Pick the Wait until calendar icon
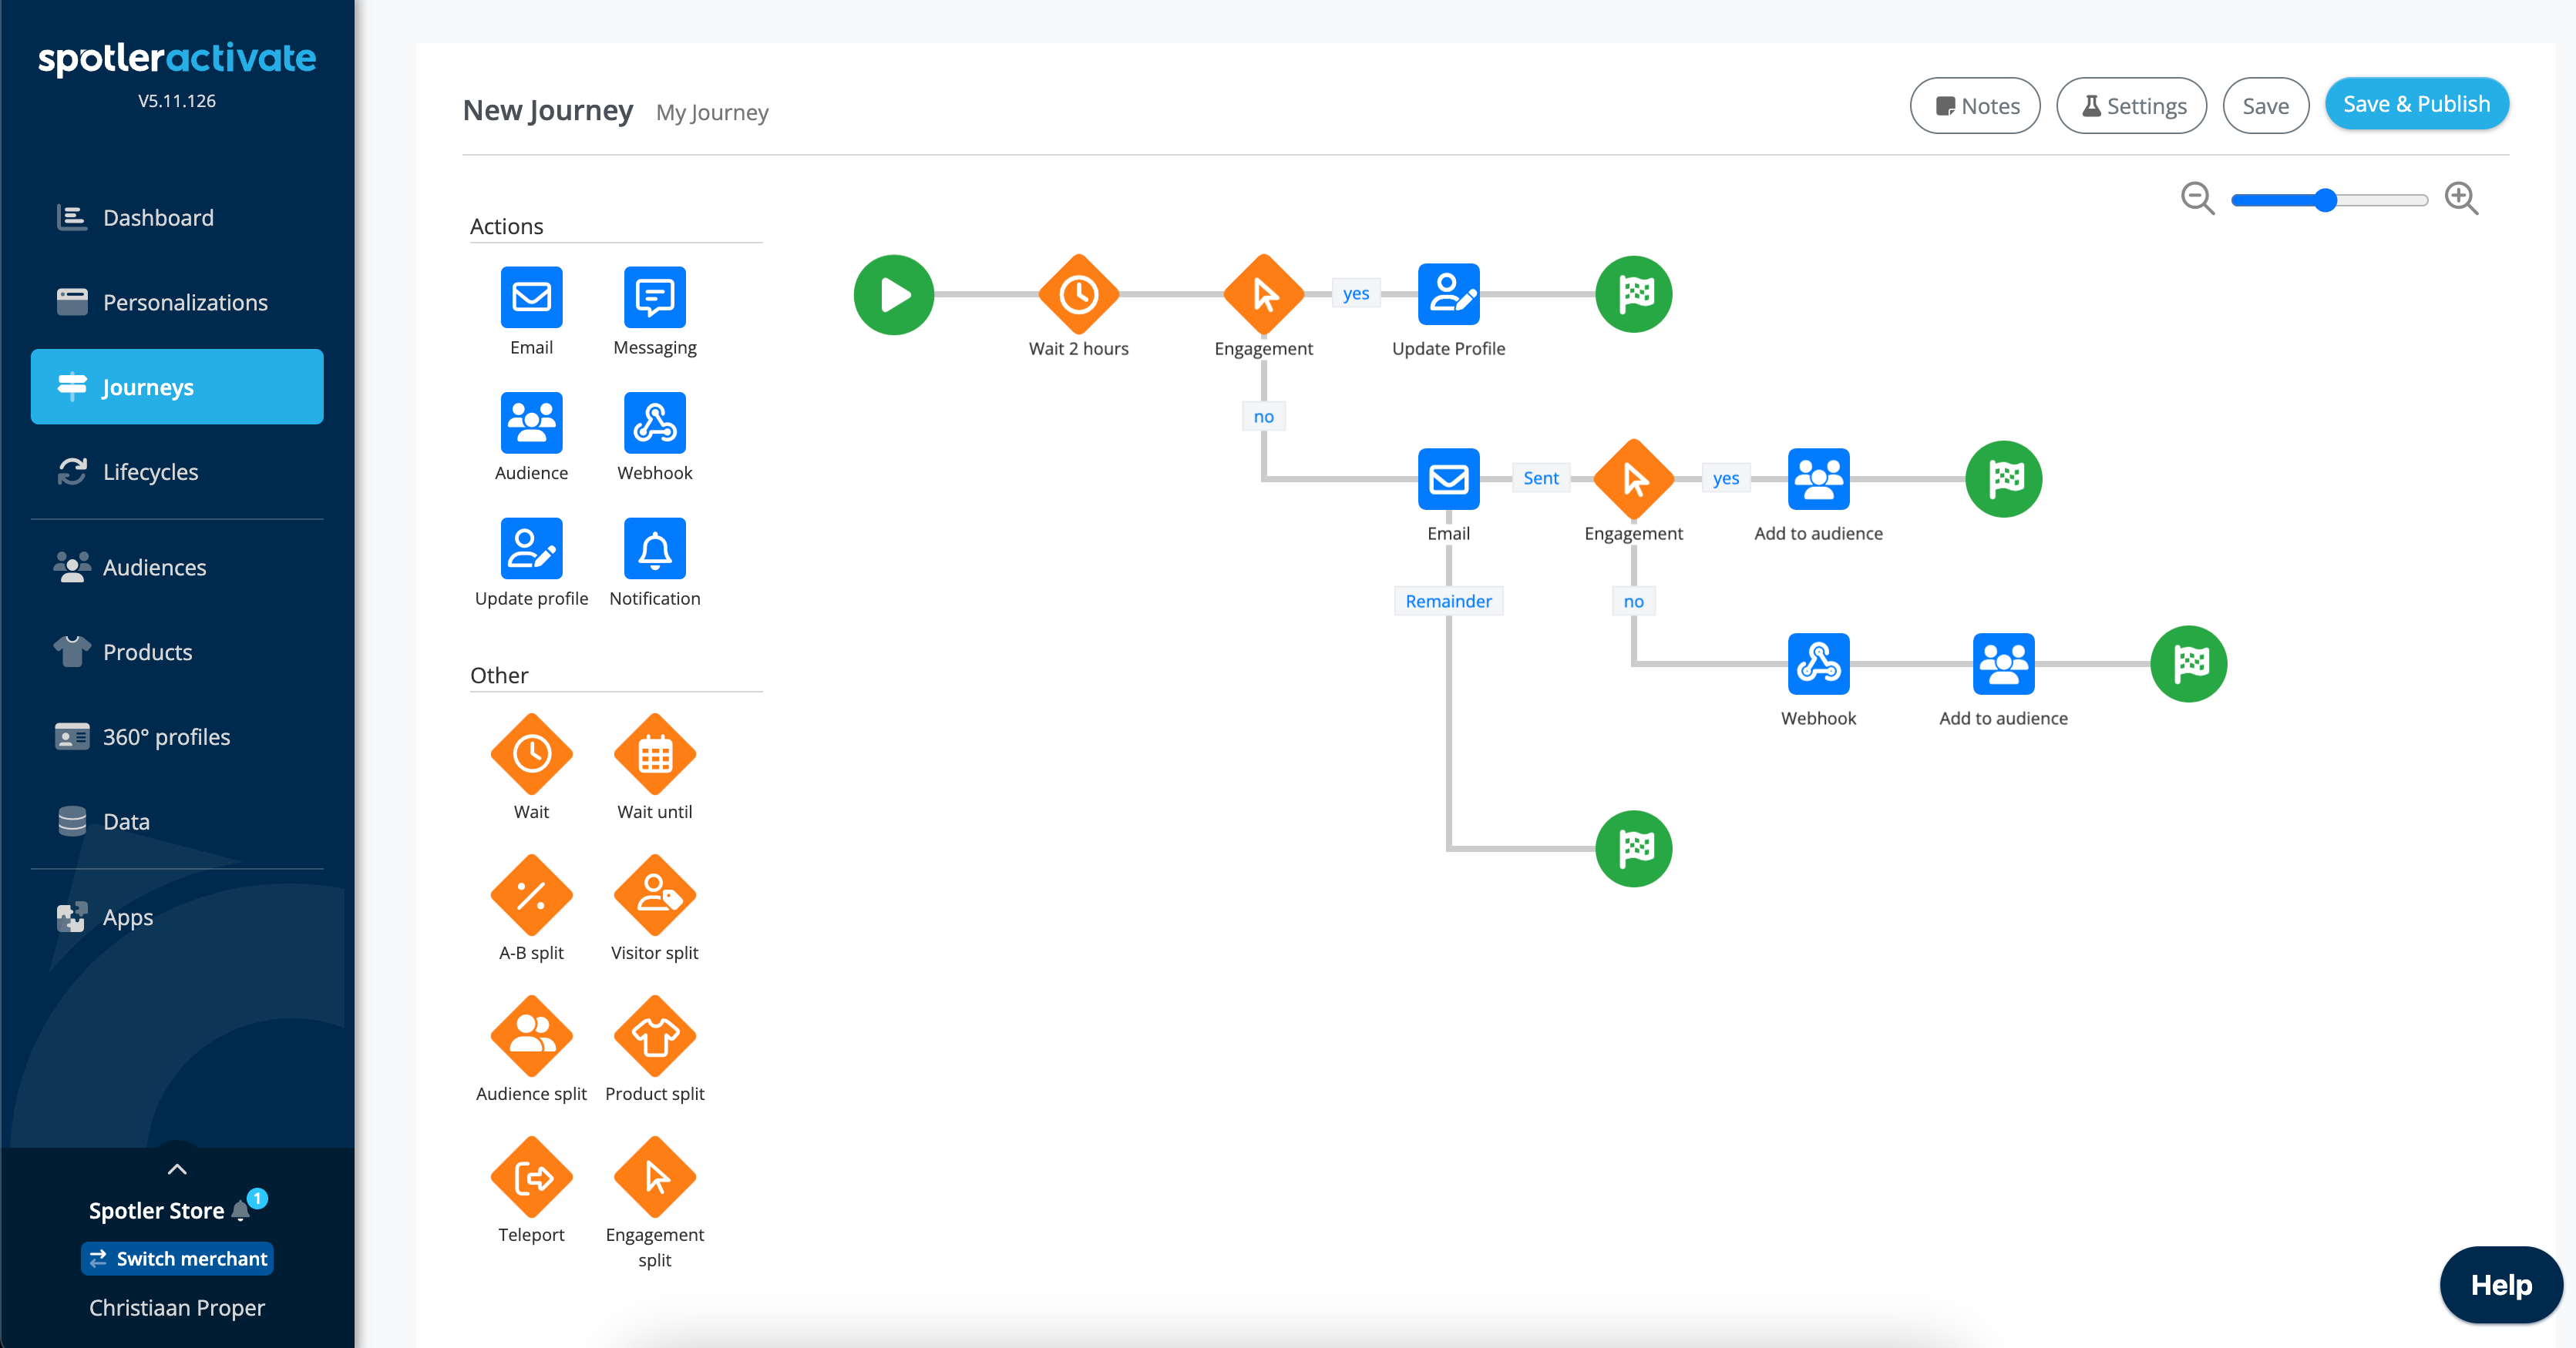This screenshot has height=1348, width=2576. pyautogui.click(x=654, y=754)
